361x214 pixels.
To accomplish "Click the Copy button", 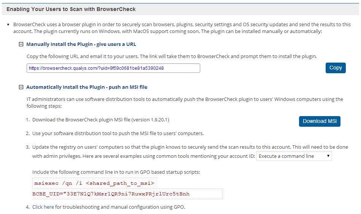I will tap(336, 68).
